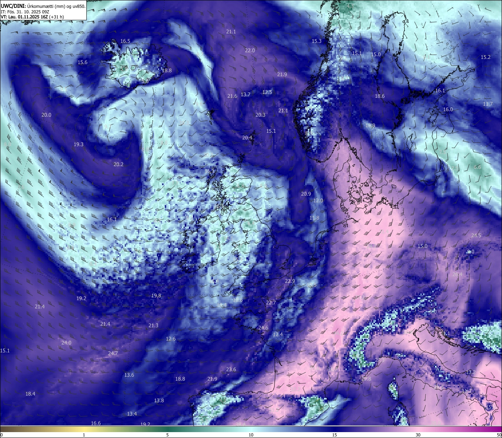Click the 22.9 value on the map
The height and width of the screenshot is (438, 502).
(x=290, y=281)
